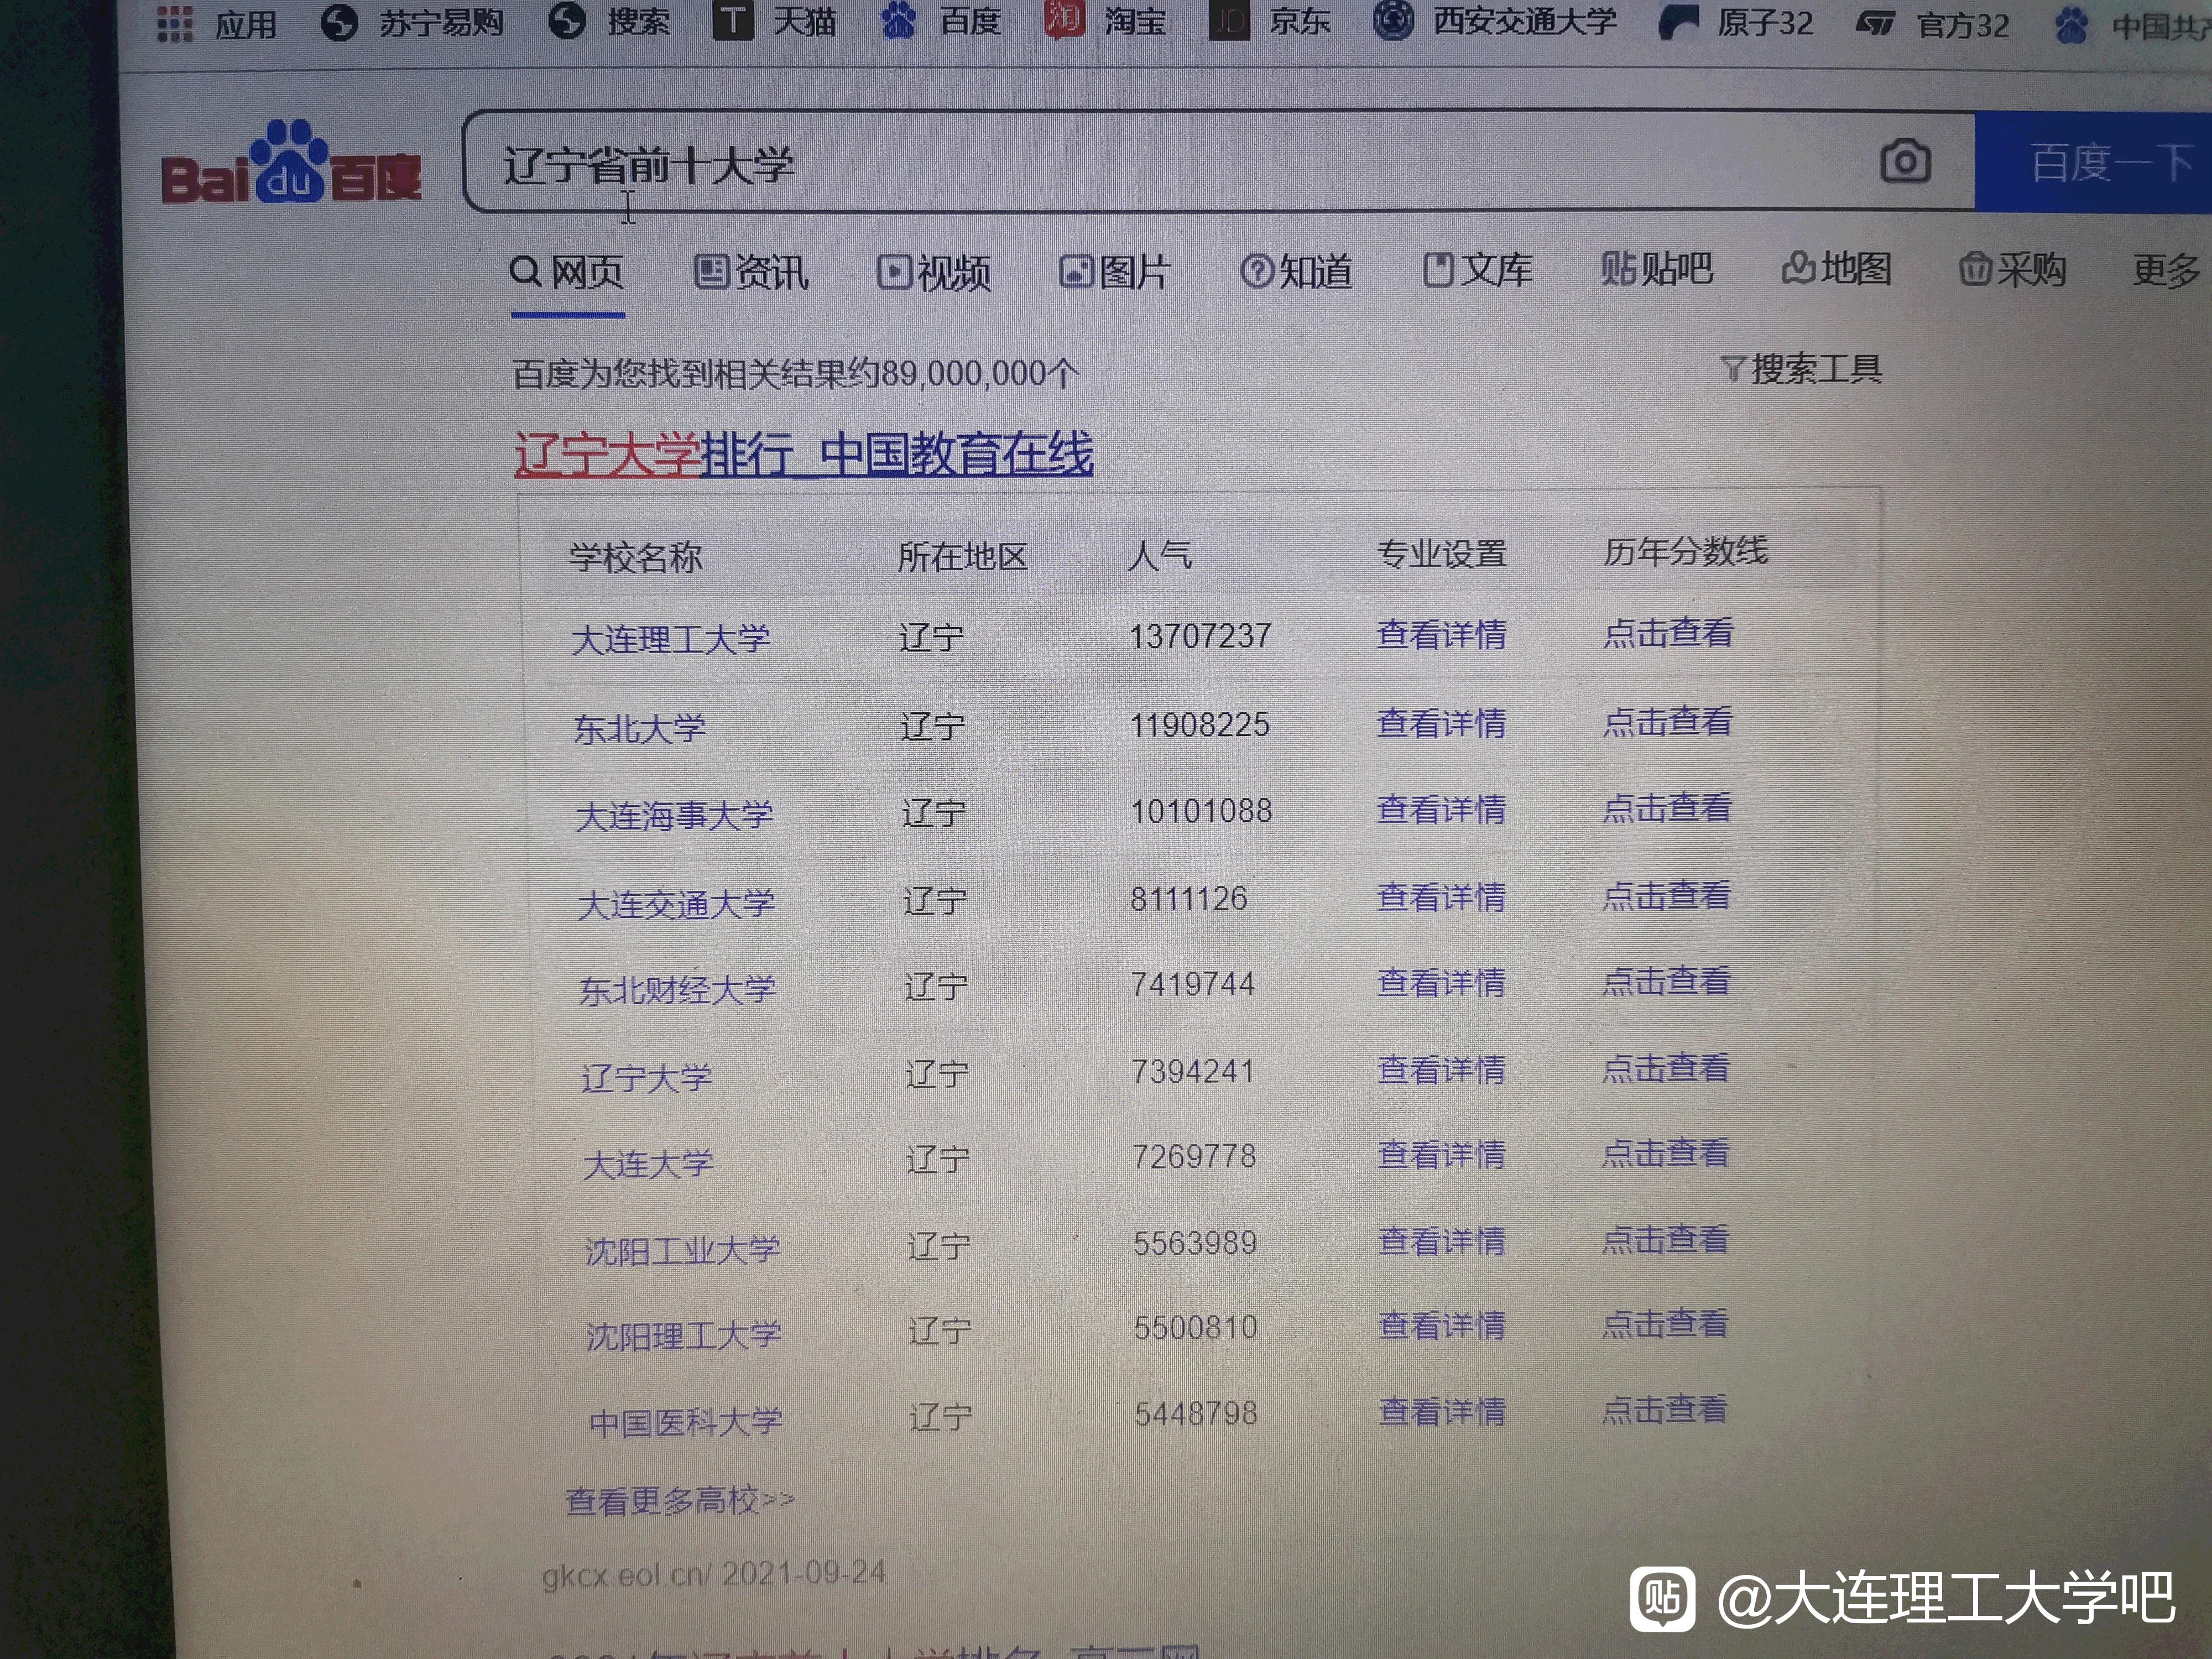Image resolution: width=2212 pixels, height=1659 pixels.
Task: Click 查看详情 for 大连理工大学
Action: (1441, 634)
